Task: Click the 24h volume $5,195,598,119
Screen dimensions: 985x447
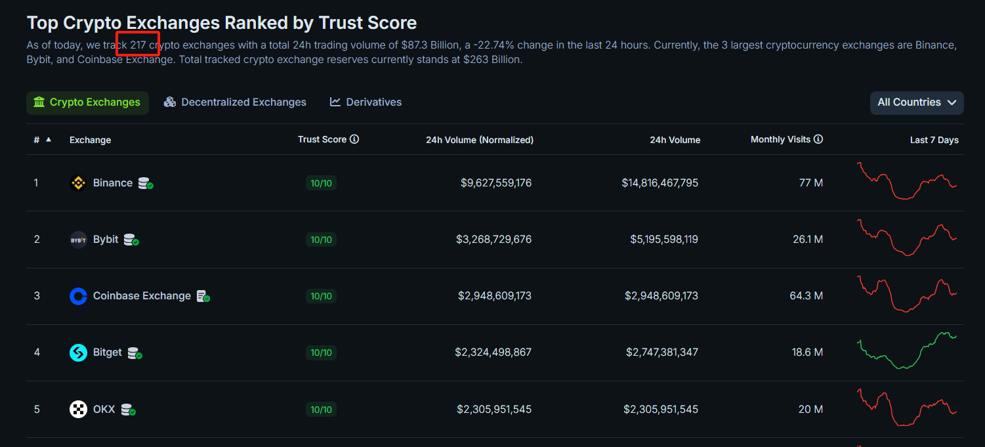Action: tap(664, 240)
